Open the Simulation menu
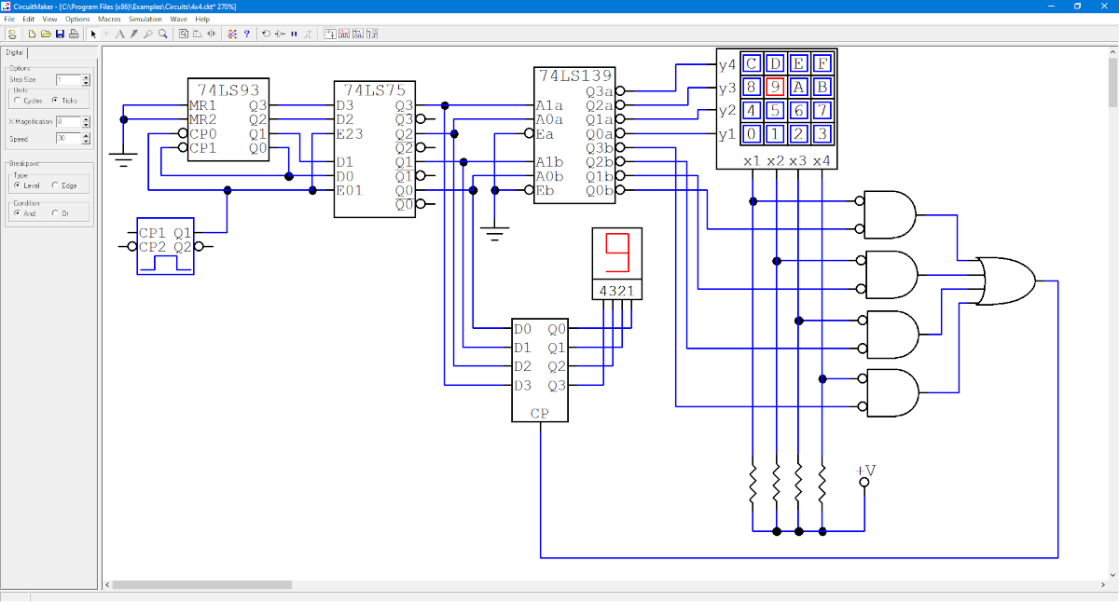The width and height of the screenshot is (1119, 602). click(145, 18)
